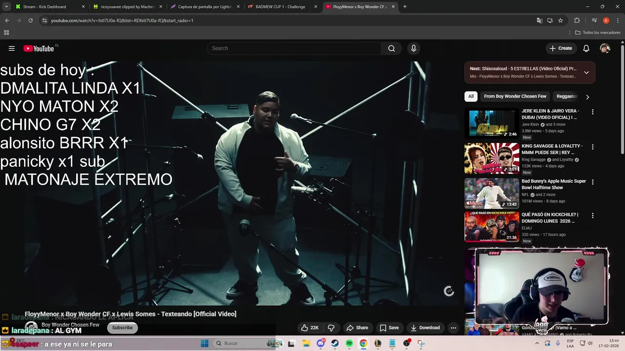
Task: Open YouTube notifications bell
Action: [x=586, y=48]
